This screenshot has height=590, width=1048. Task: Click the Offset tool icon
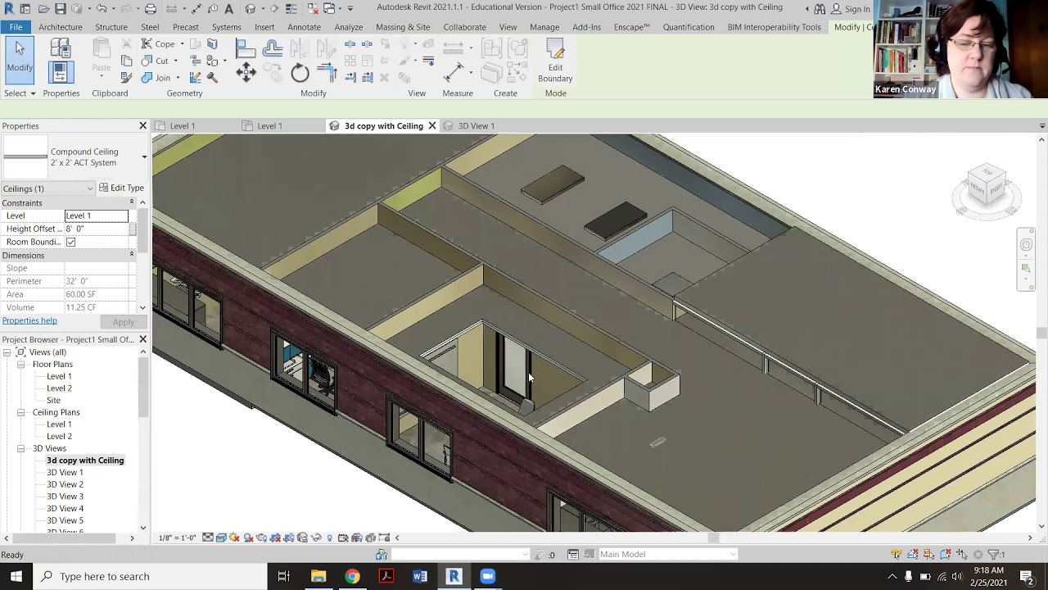273,49
